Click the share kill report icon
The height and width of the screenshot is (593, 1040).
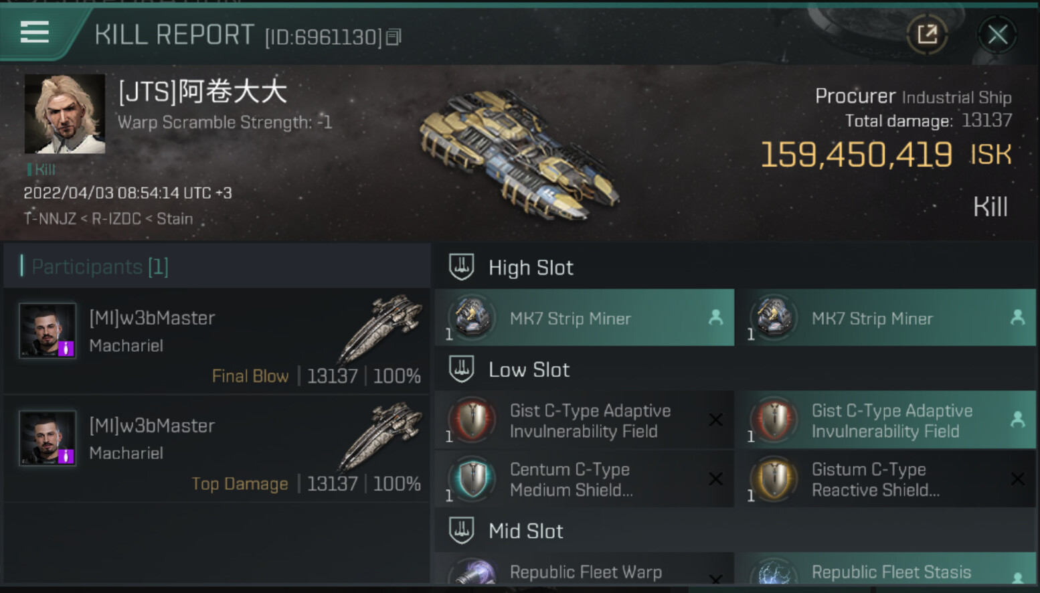coord(927,34)
